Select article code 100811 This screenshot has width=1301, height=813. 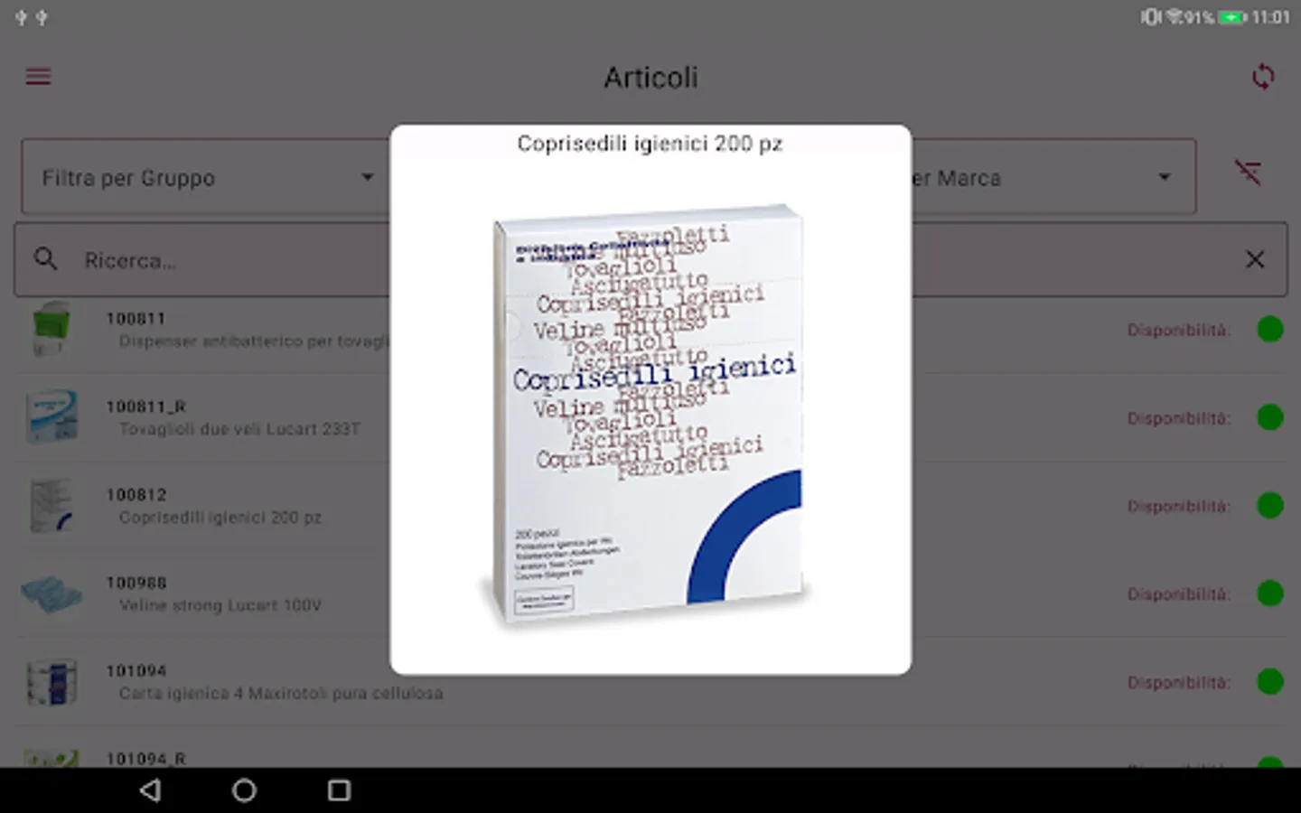pos(136,319)
